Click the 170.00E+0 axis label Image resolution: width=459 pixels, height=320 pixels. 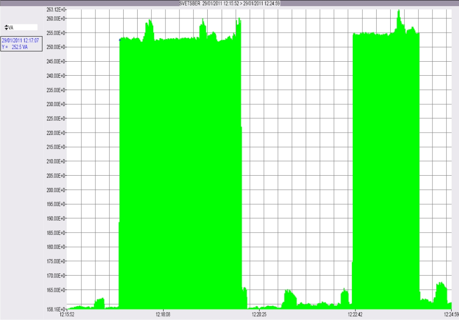point(56,276)
